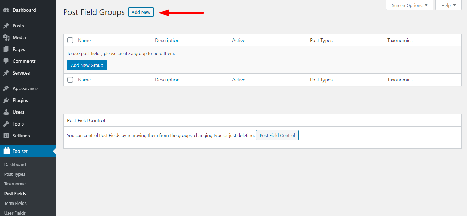Open the Media menu label

click(19, 37)
